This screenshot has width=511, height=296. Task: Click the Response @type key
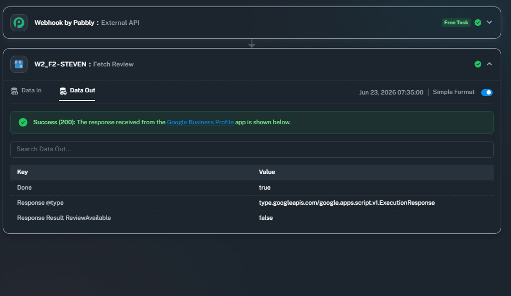(x=41, y=203)
